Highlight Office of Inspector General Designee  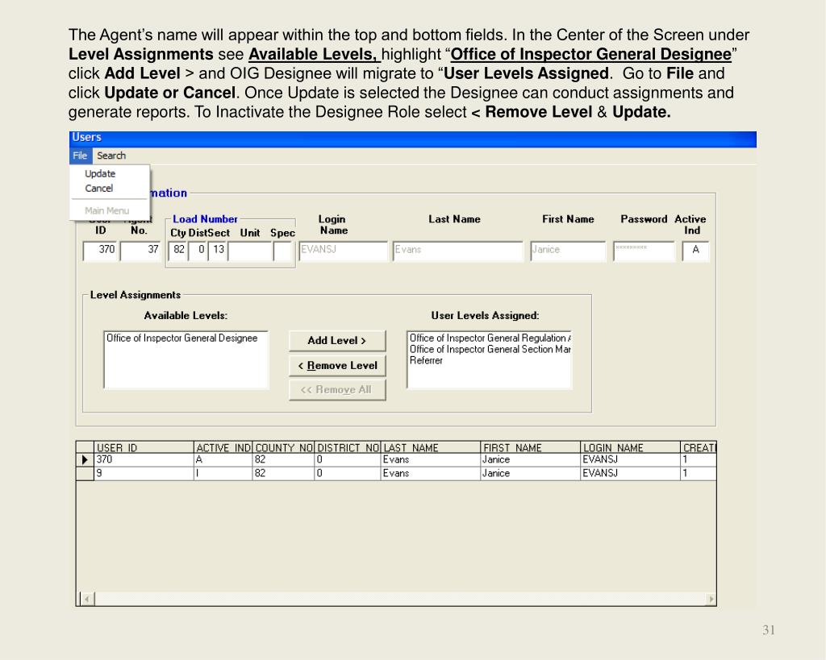click(x=181, y=338)
